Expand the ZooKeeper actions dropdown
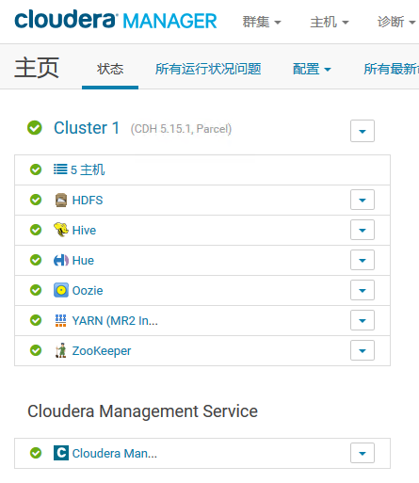 363,350
